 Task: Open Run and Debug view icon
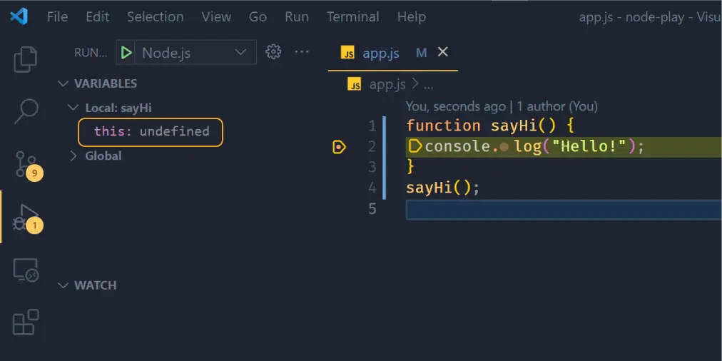26,218
